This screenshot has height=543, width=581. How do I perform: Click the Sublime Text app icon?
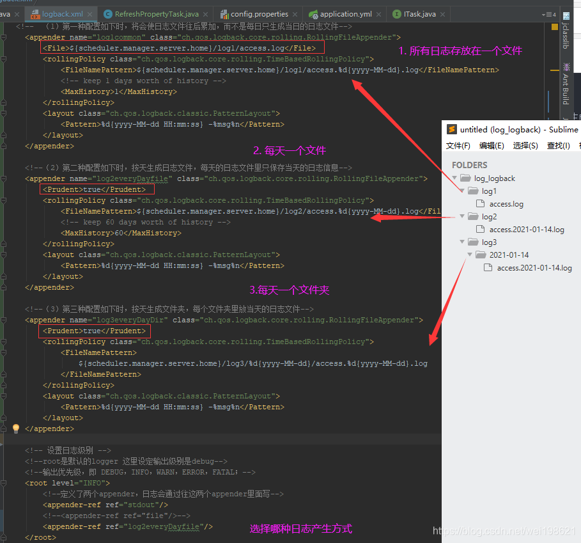[x=452, y=129]
